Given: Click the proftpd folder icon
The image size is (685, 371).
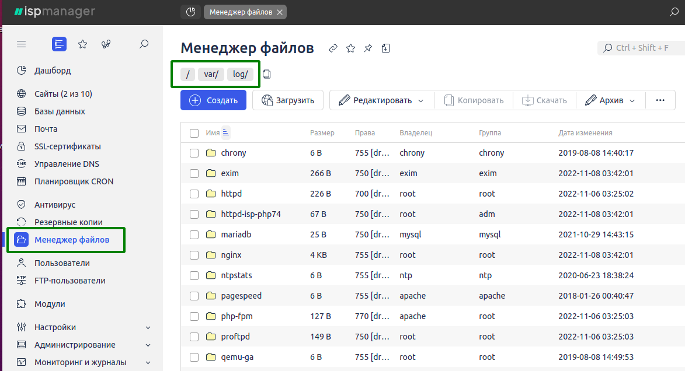Looking at the screenshot, I should tap(211, 337).
